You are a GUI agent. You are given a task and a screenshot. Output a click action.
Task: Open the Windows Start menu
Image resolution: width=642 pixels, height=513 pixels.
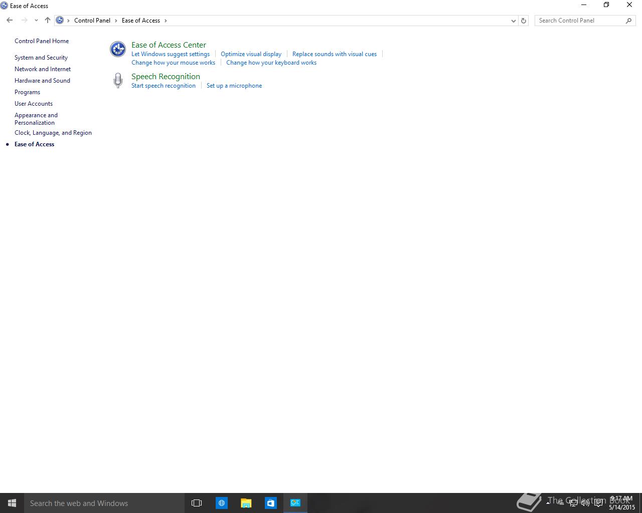pyautogui.click(x=12, y=503)
